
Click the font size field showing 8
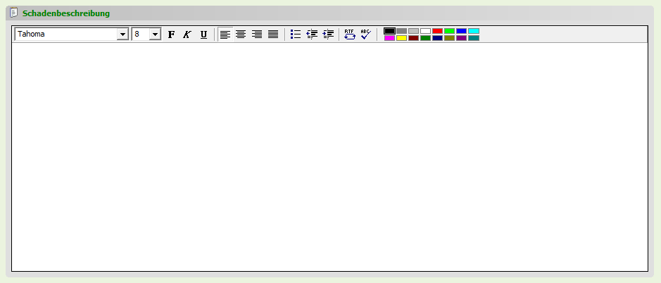141,34
